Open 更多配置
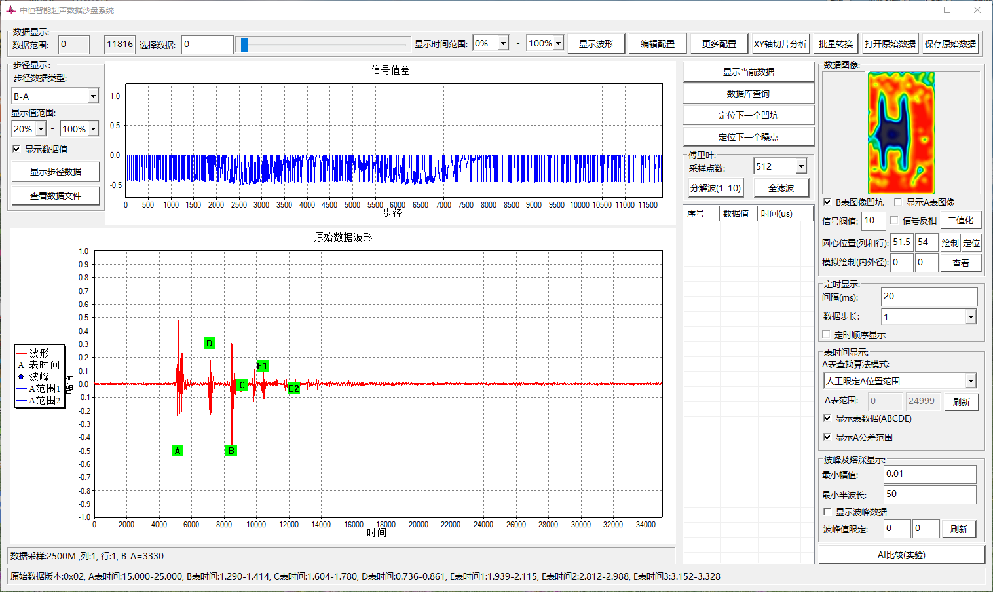Screen dimensions: 993x592 (719, 44)
